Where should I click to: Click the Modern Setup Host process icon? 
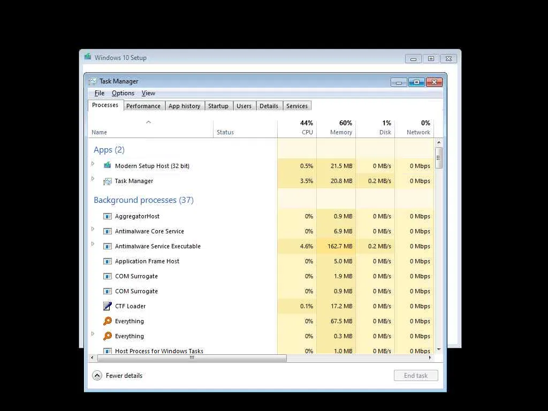(x=107, y=165)
